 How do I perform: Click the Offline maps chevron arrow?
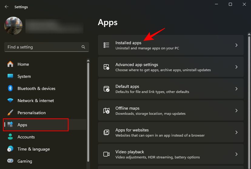(236, 111)
